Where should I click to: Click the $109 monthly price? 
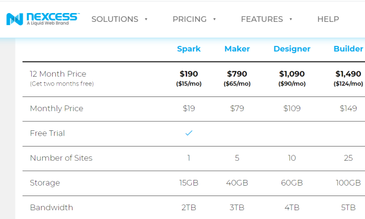(x=292, y=108)
